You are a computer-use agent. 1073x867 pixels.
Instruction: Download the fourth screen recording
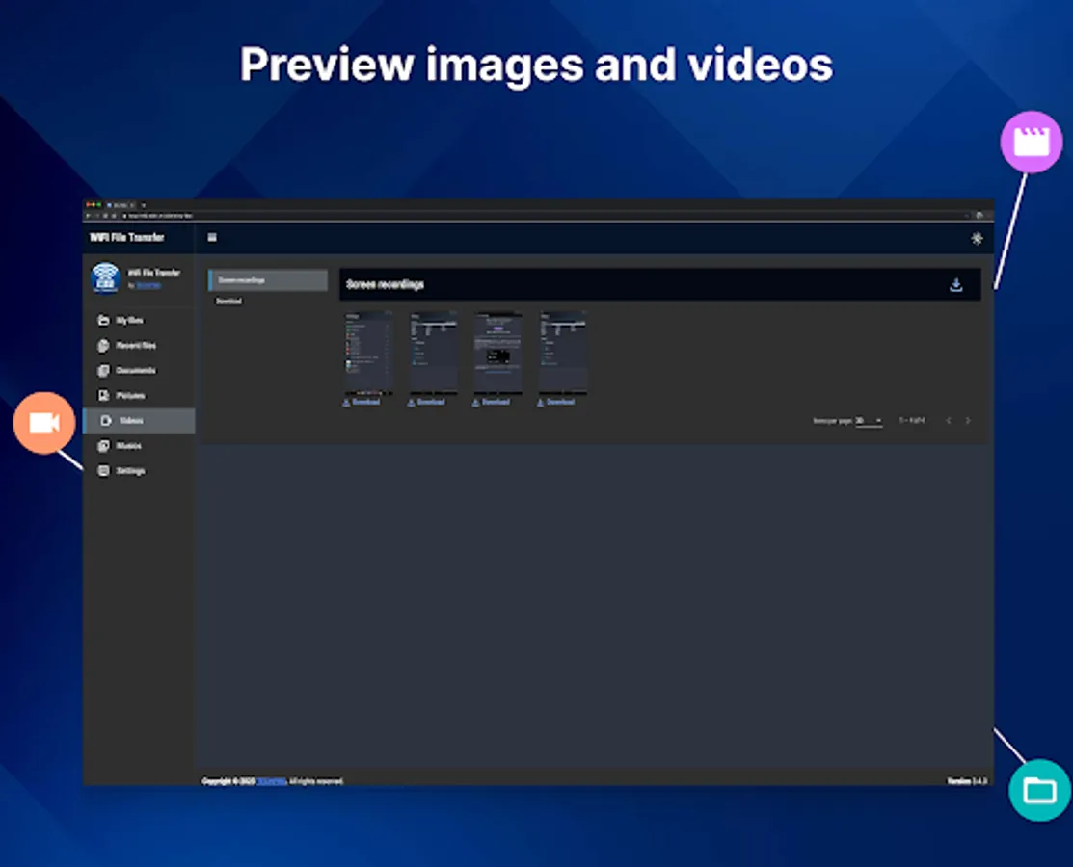[x=556, y=402]
